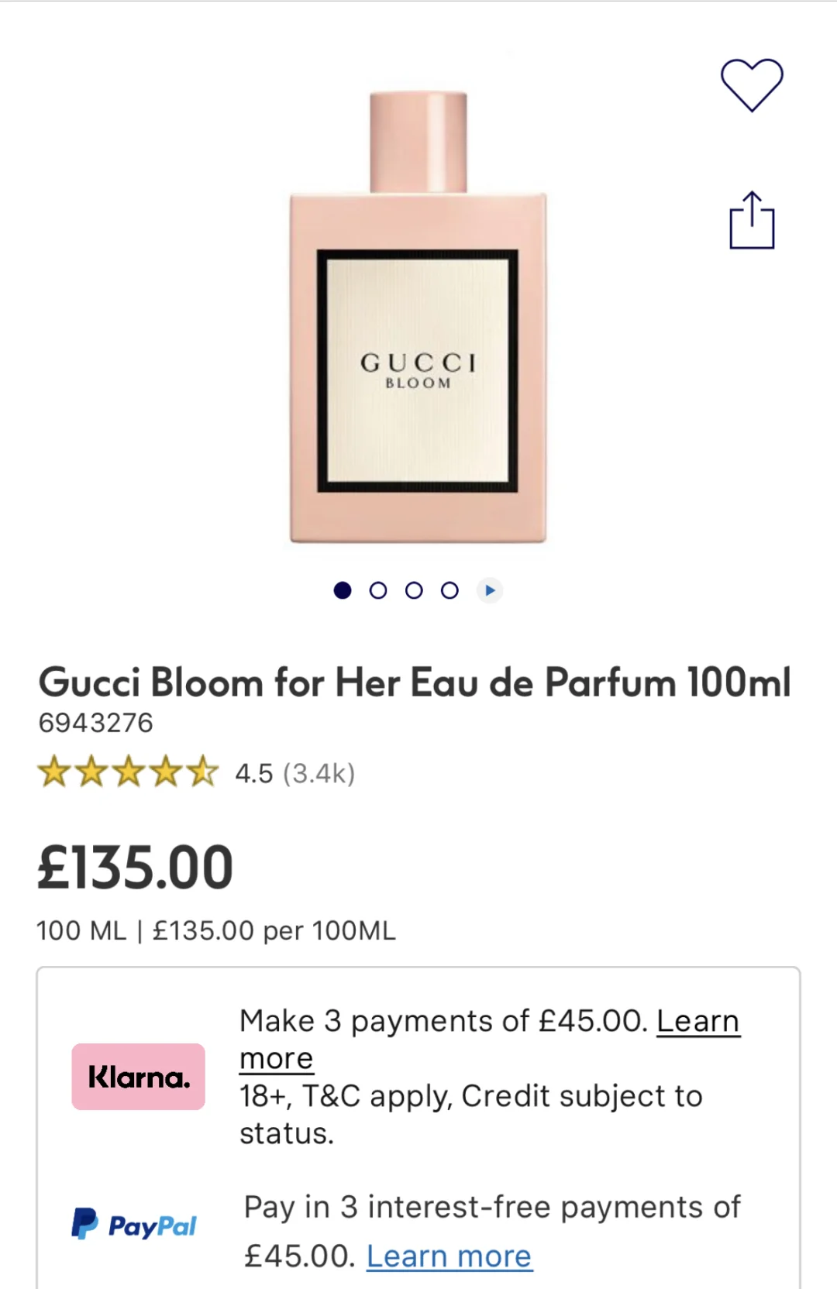The width and height of the screenshot is (837, 1289).
Task: Go to the fourth carousel image dot
Action: point(449,590)
